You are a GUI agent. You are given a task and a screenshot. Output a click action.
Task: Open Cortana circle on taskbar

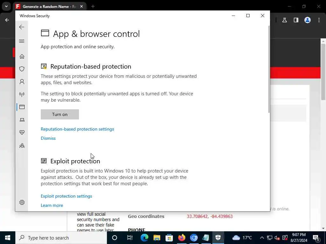pos(115,238)
